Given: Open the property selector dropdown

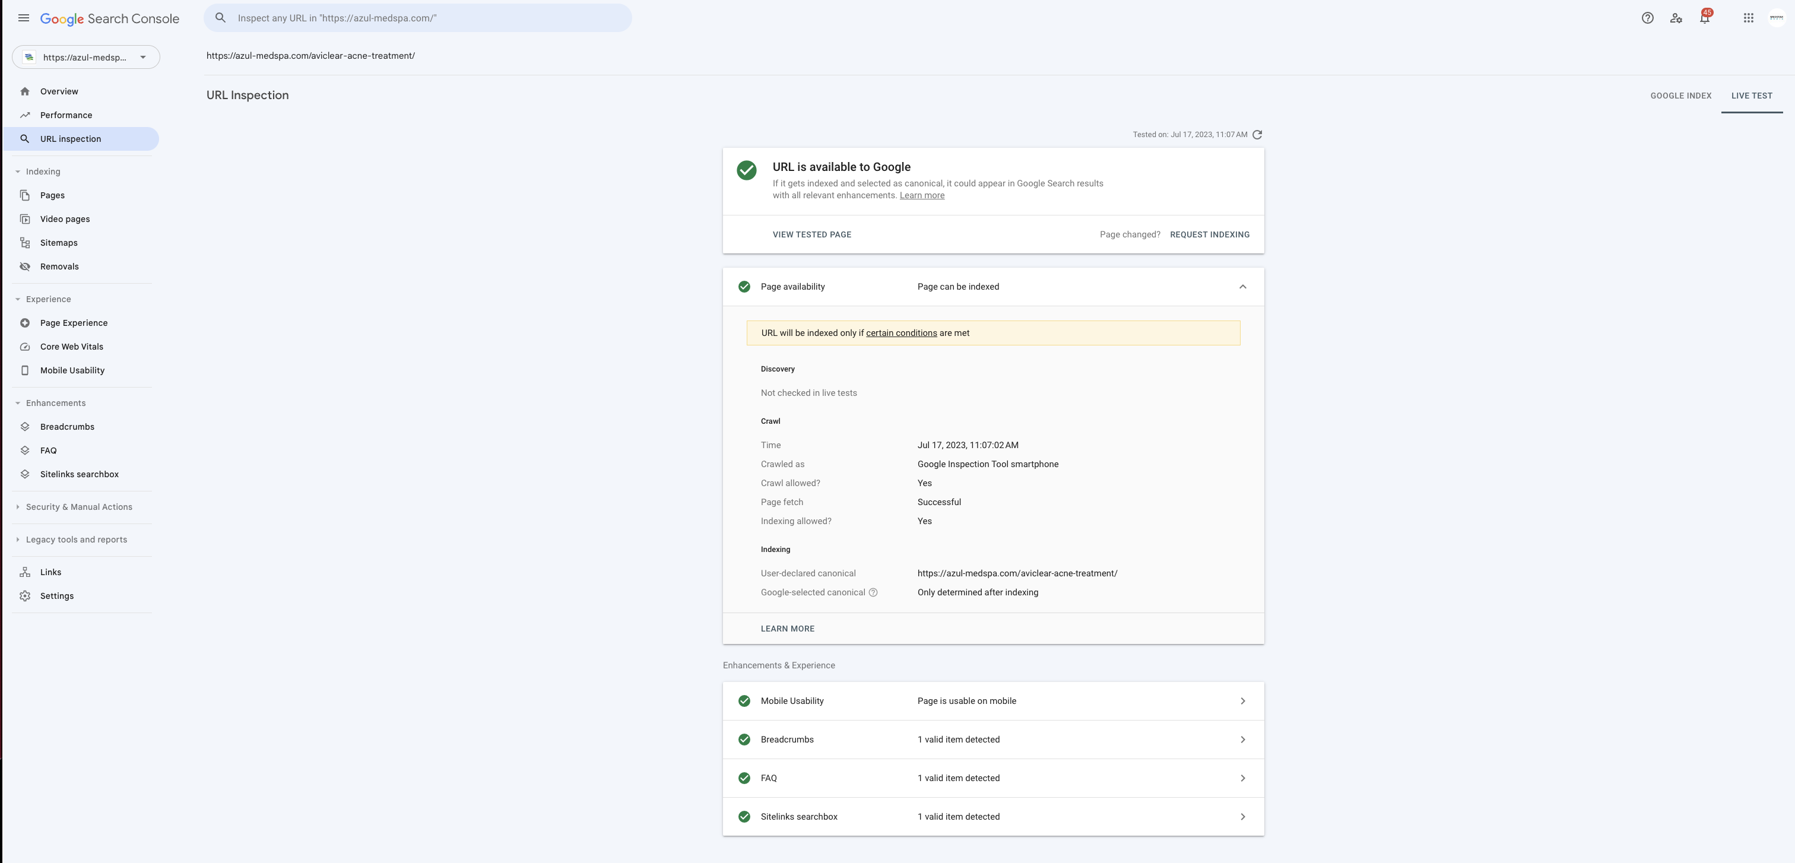Looking at the screenshot, I should coord(85,57).
